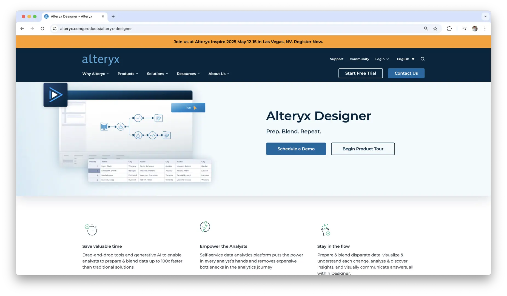Expand the Why Alteryx menu
507x296 pixels.
(96, 74)
